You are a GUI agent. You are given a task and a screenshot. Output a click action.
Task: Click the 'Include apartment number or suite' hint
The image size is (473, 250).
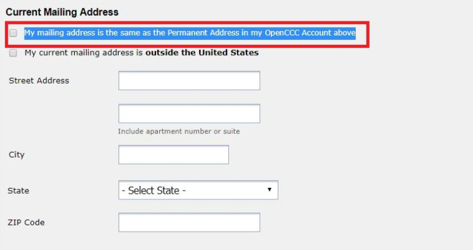point(179,131)
